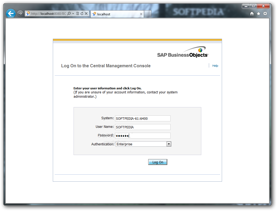Click the Stop loading X icon
The width and height of the screenshot is (277, 211).
click(86, 13)
